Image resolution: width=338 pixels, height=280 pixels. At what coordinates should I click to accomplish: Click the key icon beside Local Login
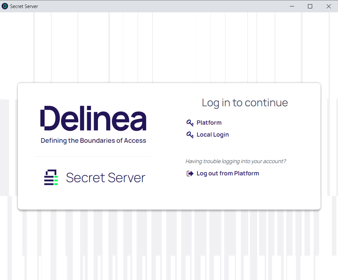pyautogui.click(x=190, y=135)
